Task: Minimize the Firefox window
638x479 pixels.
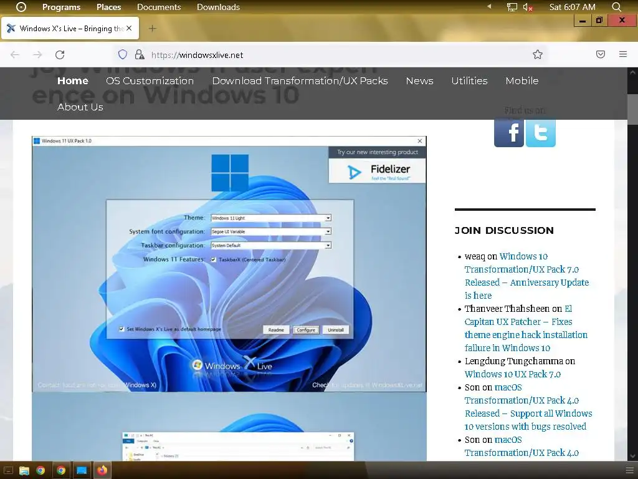Action: 583,21
